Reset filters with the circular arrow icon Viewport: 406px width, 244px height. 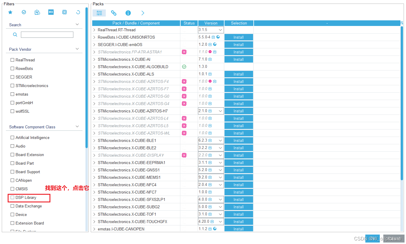coord(78,12)
